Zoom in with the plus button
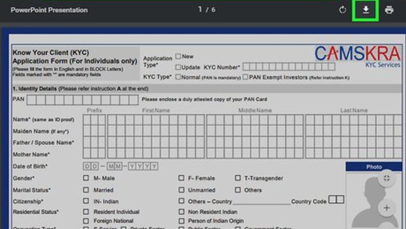 point(386,208)
